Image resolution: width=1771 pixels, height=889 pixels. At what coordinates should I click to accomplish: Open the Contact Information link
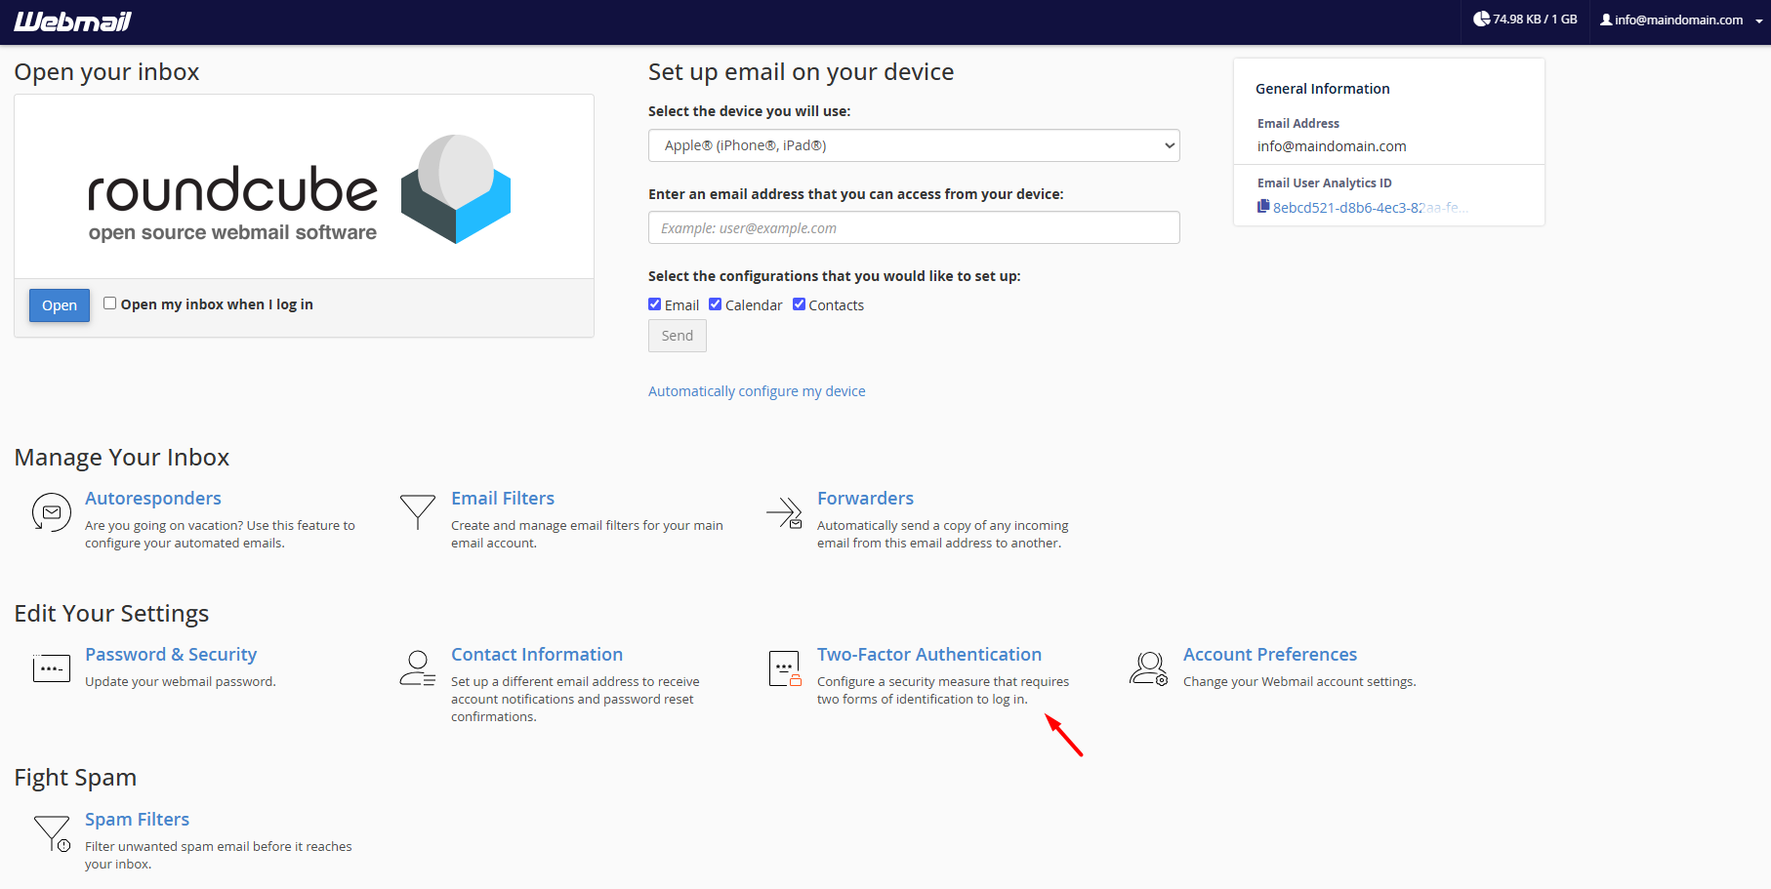pyautogui.click(x=537, y=655)
